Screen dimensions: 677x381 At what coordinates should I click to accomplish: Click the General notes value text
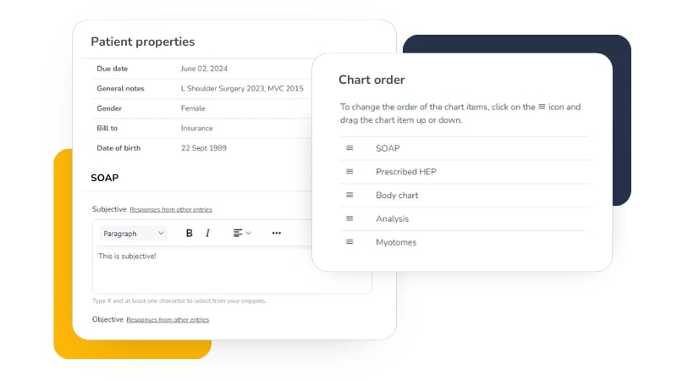click(242, 88)
